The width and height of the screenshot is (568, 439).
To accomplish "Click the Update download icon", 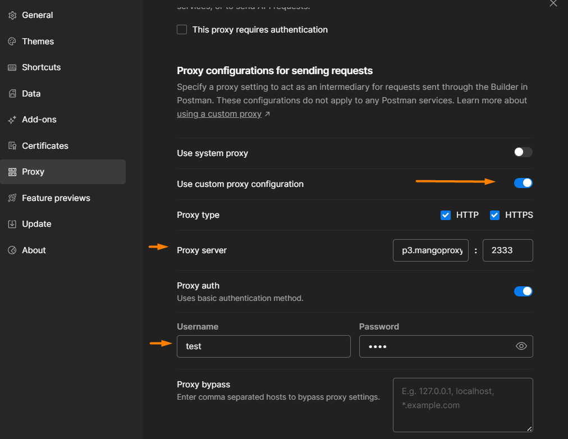I will click(12, 224).
